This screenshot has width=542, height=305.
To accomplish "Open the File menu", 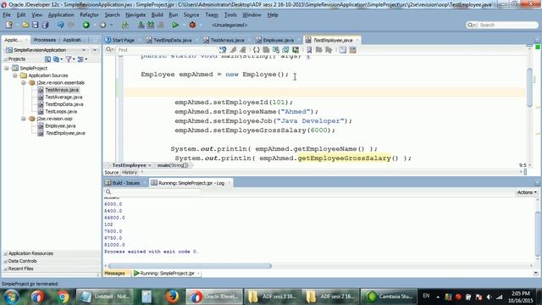I will pos(7,15).
